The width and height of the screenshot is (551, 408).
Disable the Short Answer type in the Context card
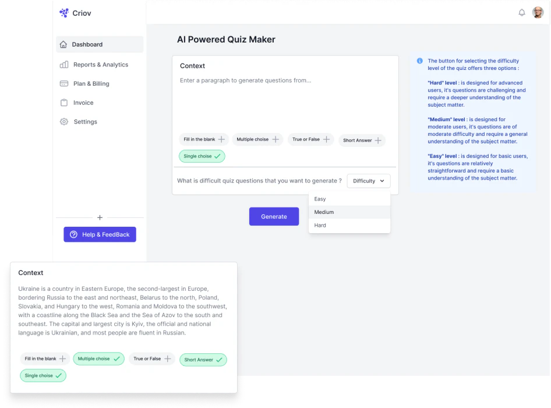[203, 359]
